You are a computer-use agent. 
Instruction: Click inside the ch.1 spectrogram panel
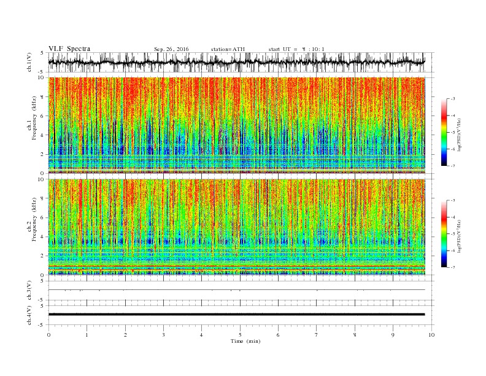click(237, 125)
